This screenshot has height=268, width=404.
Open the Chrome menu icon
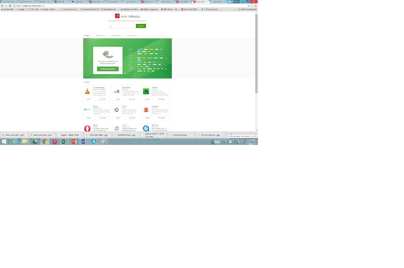click(x=256, y=6)
